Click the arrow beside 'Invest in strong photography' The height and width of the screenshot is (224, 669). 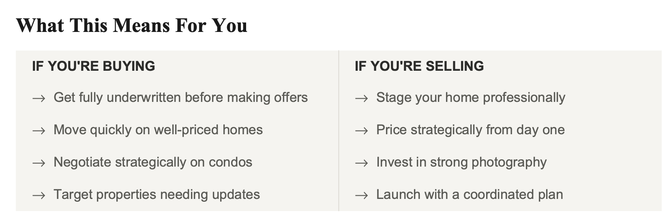tap(361, 163)
